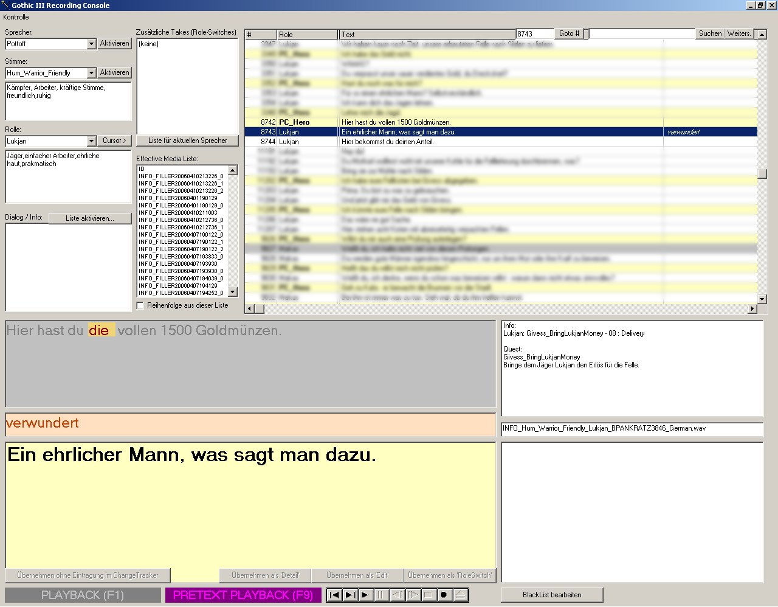Click dialog table vertical scrollbar thumb
Screen dimensions: 778x607
762,173
